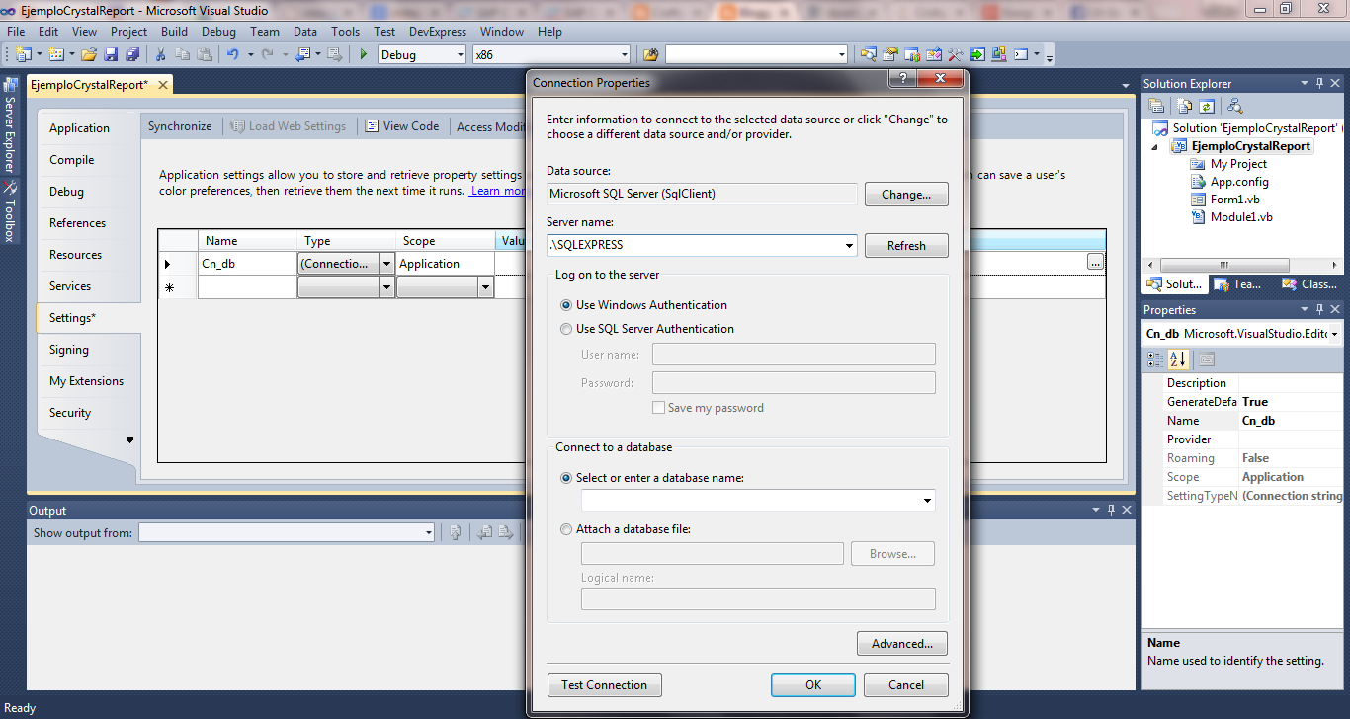
Task: Click the Cancel button in the dialog
Action: tap(906, 685)
